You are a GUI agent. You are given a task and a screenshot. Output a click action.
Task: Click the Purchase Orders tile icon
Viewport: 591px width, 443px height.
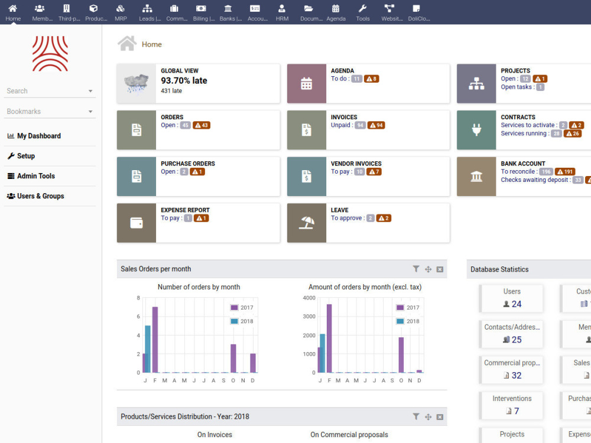(x=136, y=176)
